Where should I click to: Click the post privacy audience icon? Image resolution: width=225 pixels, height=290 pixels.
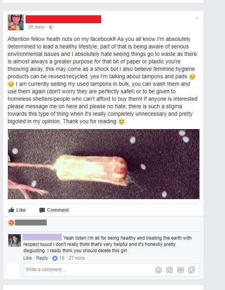point(51,27)
